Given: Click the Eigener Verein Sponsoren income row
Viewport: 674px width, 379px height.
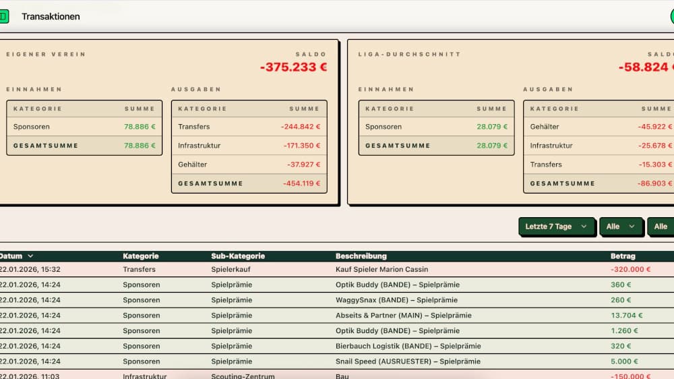Looking at the screenshot, I should click(84, 127).
